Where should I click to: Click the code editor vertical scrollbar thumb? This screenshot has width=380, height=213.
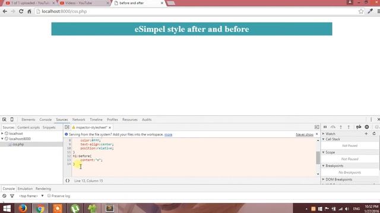[x=318, y=158]
